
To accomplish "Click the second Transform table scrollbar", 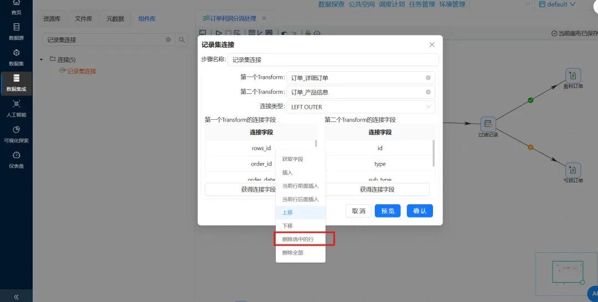I will pos(433,153).
